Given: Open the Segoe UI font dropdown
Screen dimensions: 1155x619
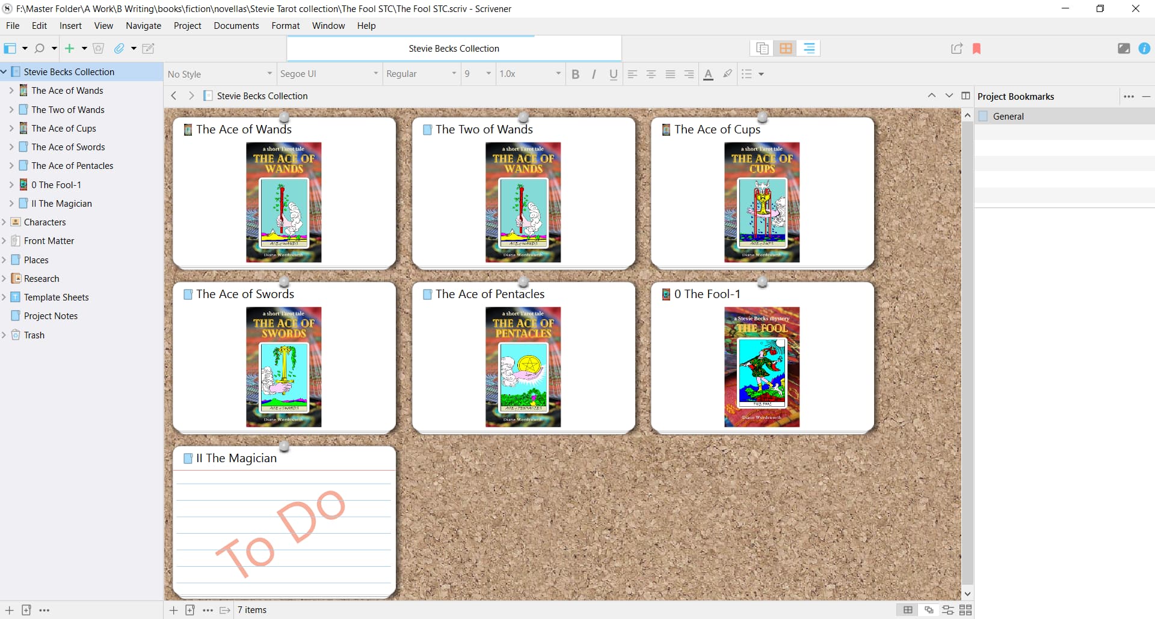Looking at the screenshot, I should pyautogui.click(x=329, y=74).
